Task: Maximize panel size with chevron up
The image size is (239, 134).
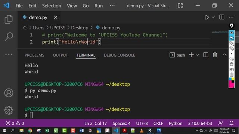Action: [x=224, y=55]
